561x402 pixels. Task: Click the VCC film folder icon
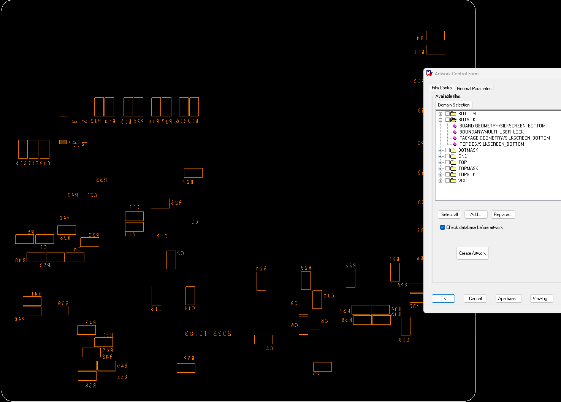(453, 181)
